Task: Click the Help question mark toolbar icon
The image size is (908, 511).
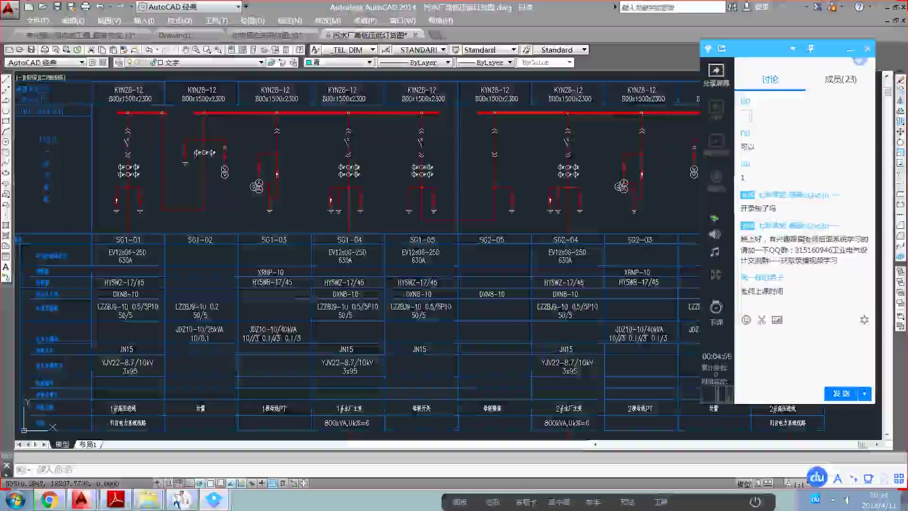Action: click(x=299, y=50)
